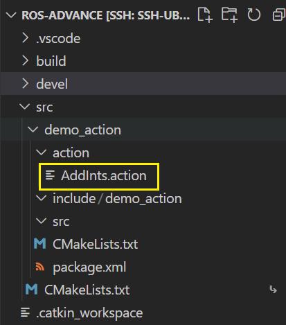The height and width of the screenshot is (325, 286).
Task: Expand the build folder chevron
Action: pos(25,61)
